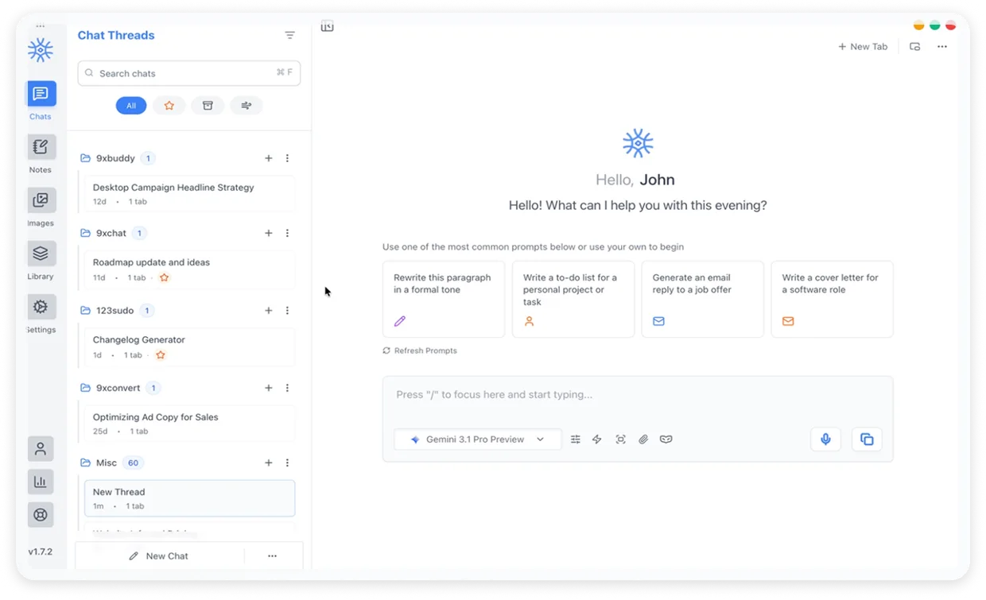The height and width of the screenshot is (600, 986).
Task: Open the Chats panel icon
Action: pyautogui.click(x=41, y=93)
